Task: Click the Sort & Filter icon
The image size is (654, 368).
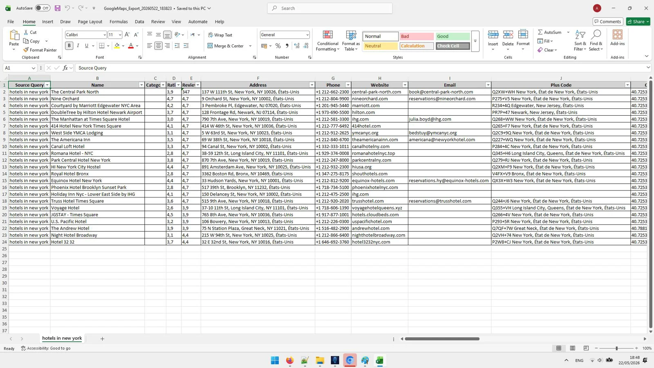Action: (x=580, y=35)
